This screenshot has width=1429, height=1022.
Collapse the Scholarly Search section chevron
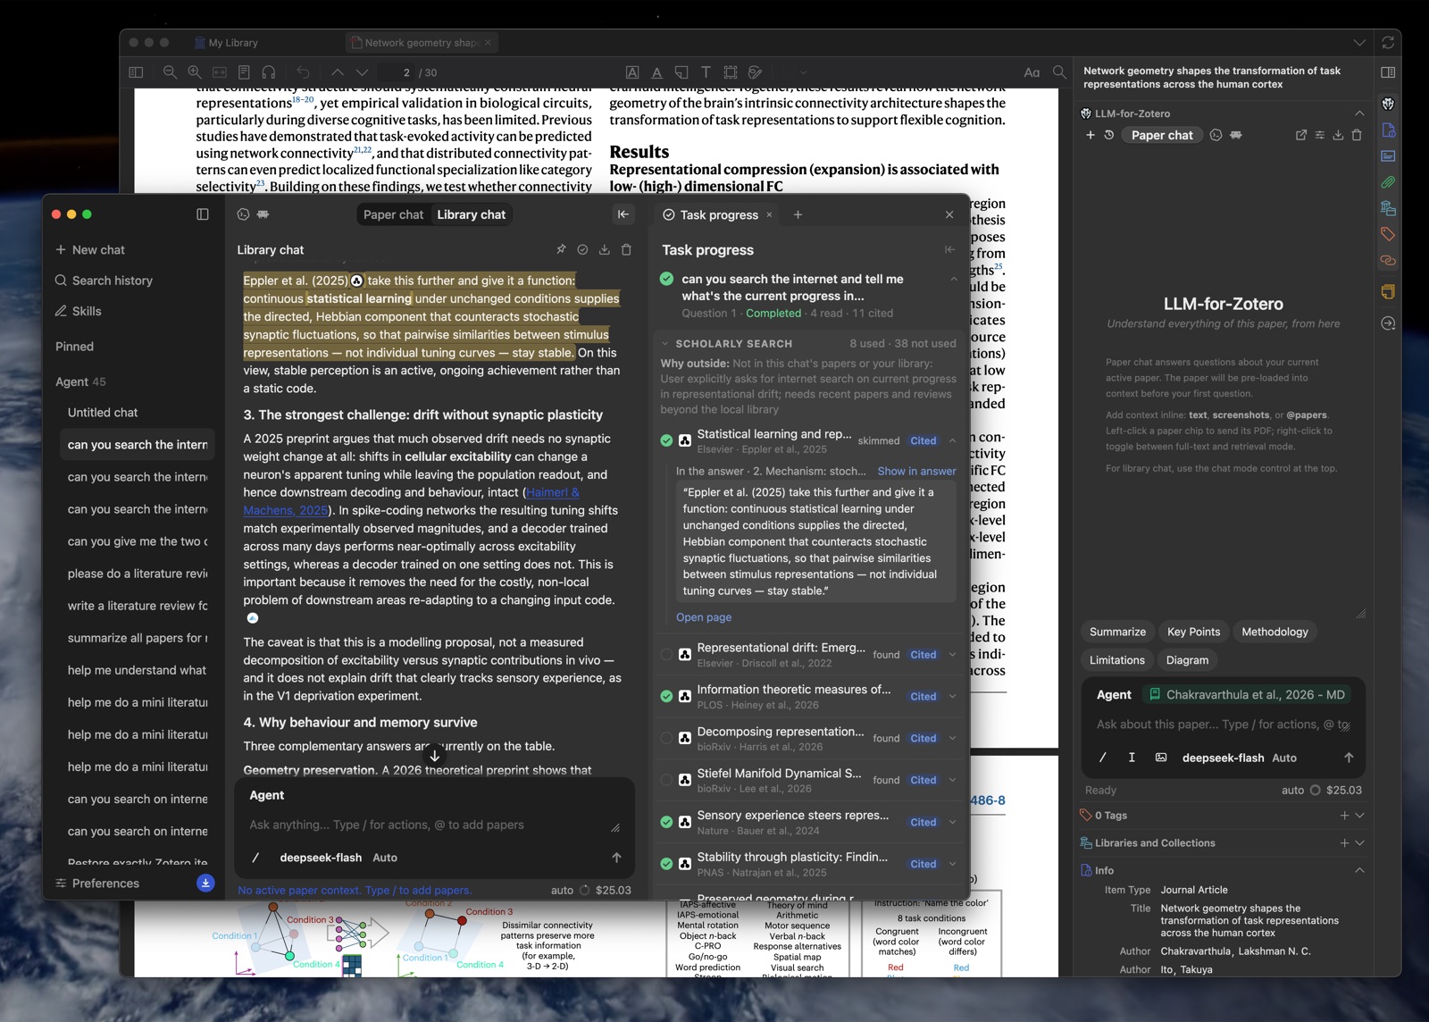point(665,343)
